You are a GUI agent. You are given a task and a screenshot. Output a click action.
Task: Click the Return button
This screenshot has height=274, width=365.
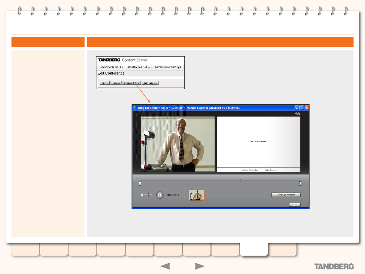[x=116, y=83]
